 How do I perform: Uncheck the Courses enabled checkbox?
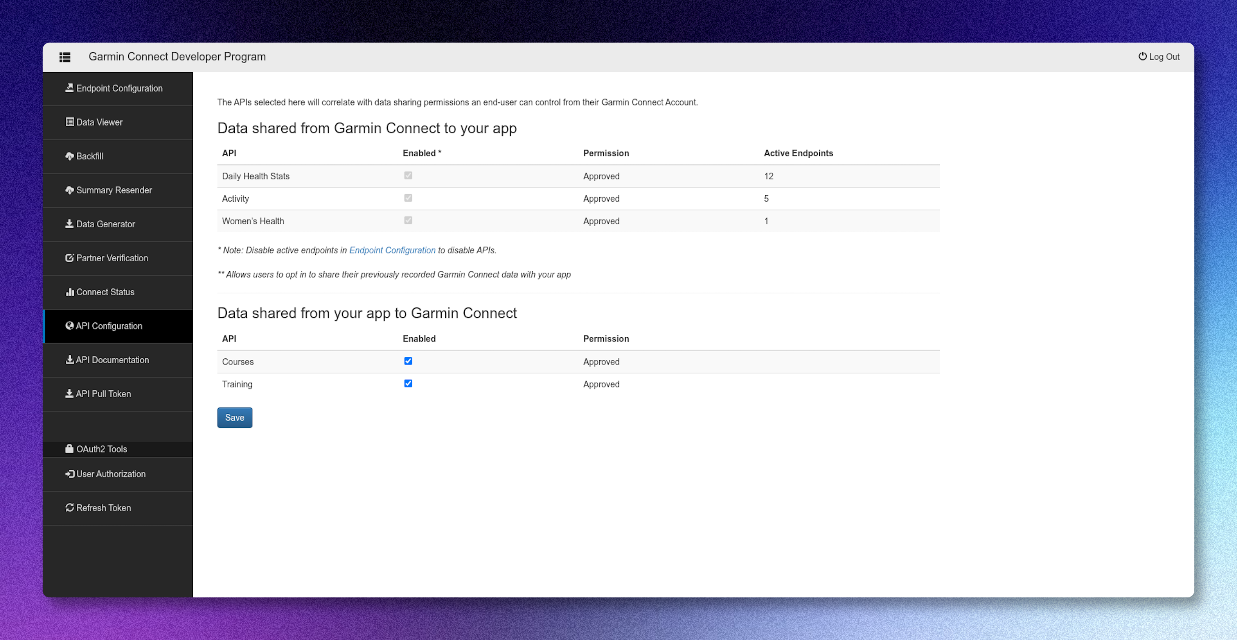pos(408,361)
